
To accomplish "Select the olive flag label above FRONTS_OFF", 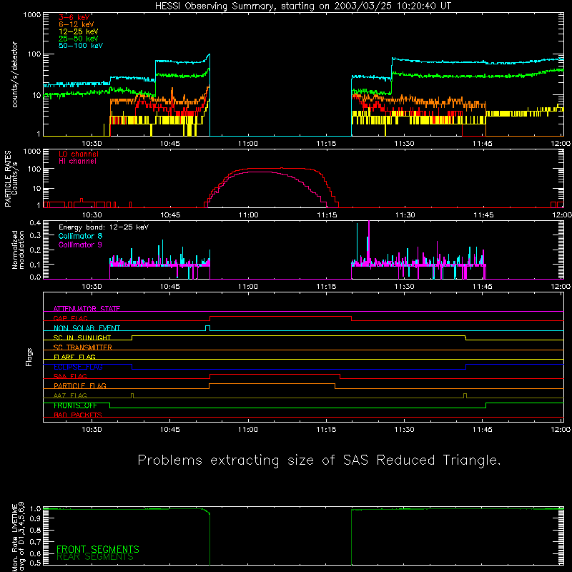I will click(70, 395).
